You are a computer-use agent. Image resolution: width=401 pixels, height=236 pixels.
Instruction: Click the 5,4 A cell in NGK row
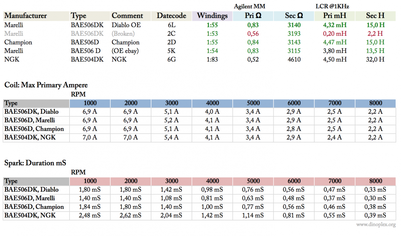[171, 137]
